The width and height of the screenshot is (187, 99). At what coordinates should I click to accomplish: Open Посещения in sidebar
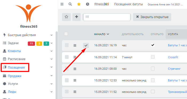click(x=16, y=68)
